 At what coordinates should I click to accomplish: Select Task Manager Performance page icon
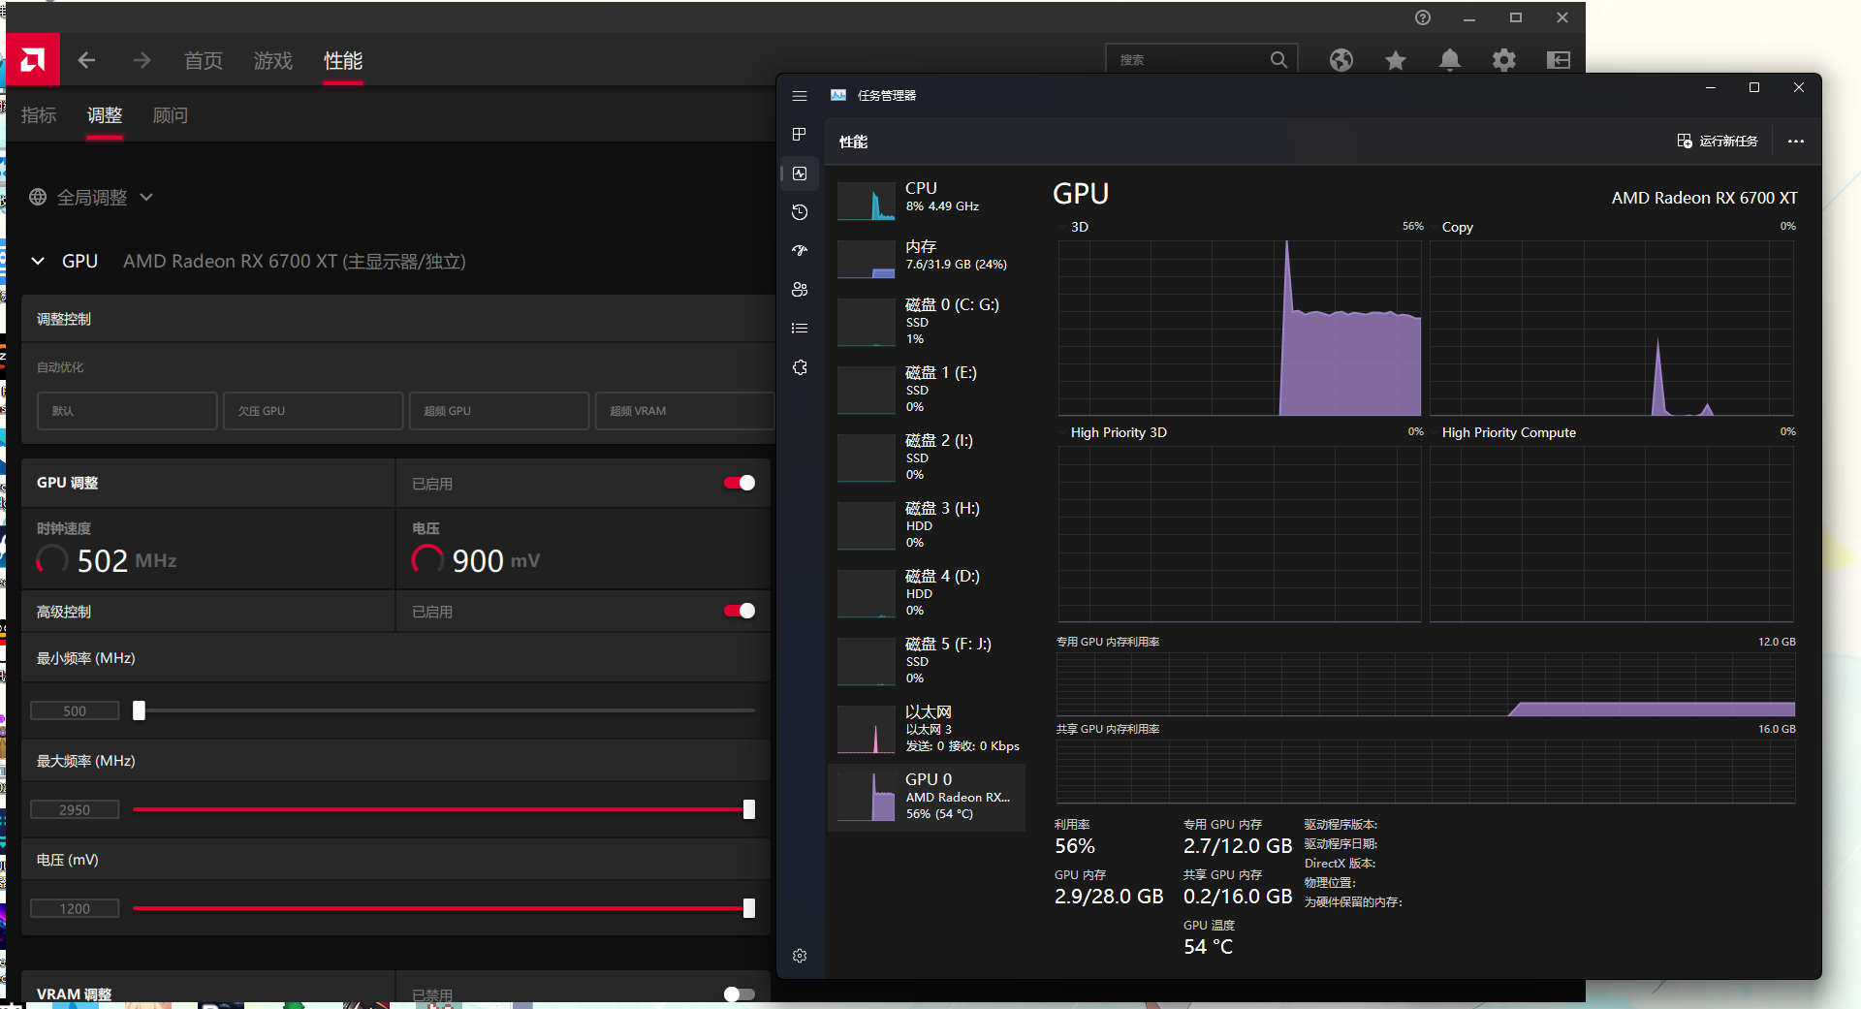coord(800,173)
